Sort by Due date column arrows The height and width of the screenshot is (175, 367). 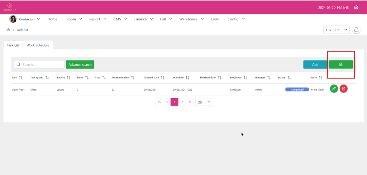coord(187,78)
